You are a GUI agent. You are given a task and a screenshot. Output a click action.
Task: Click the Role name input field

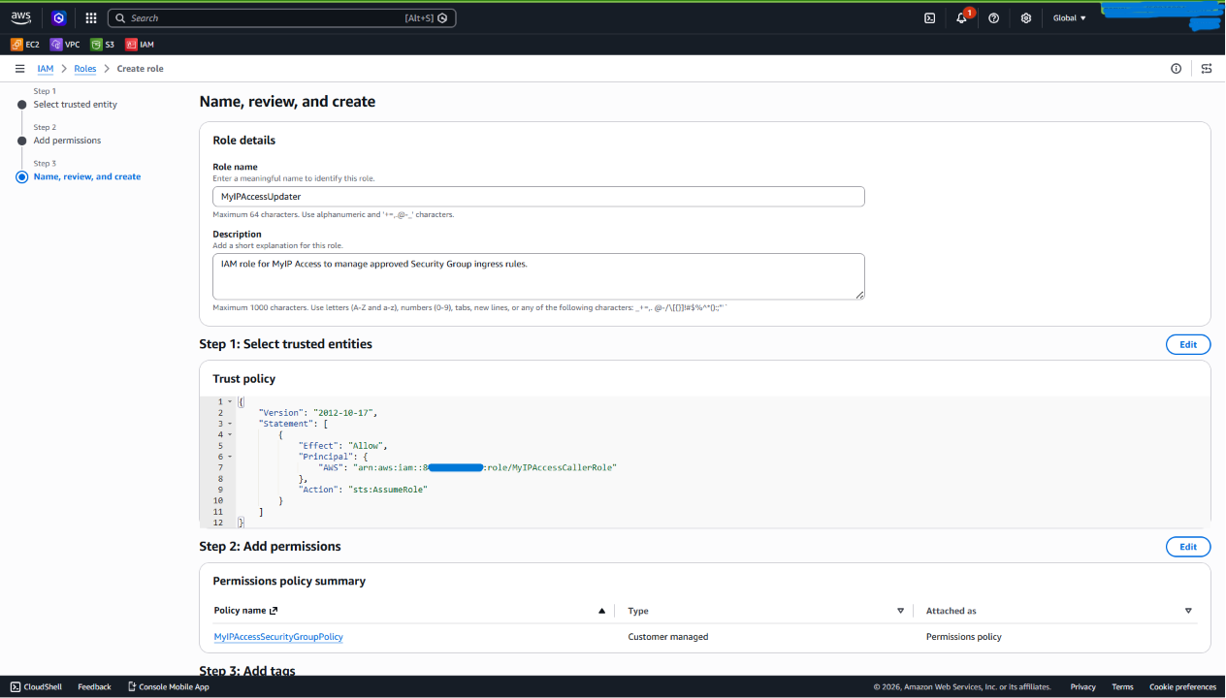[x=538, y=197]
